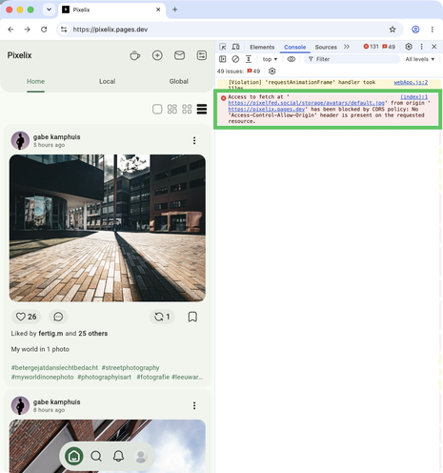Open gabe kamphuis avatar on 5 hours post
443x473 pixels.
click(x=20, y=140)
